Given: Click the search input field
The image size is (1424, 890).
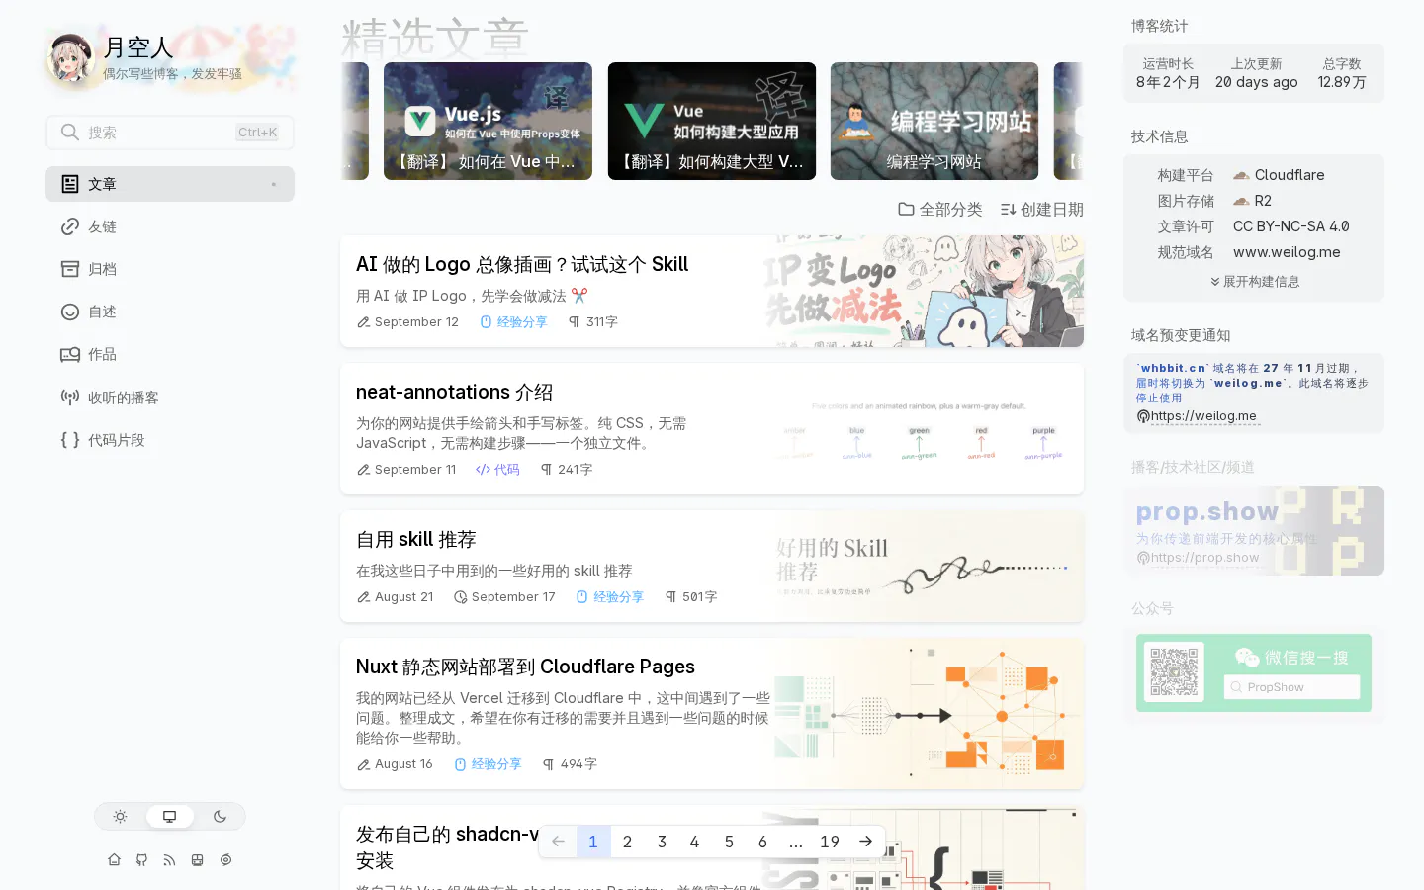Looking at the screenshot, I should point(170,133).
